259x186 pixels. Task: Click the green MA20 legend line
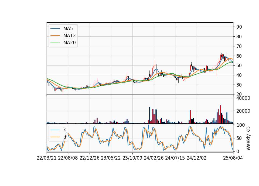pos(55,43)
